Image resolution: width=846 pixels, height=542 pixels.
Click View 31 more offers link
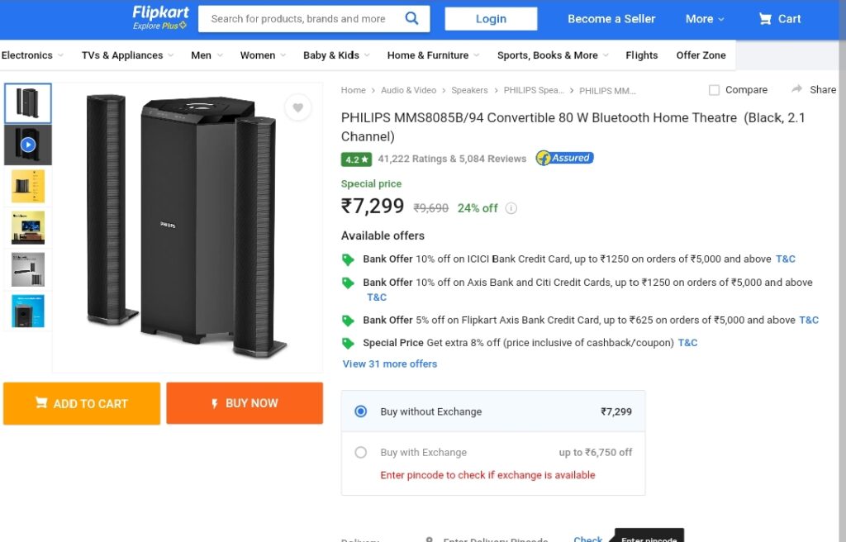pyautogui.click(x=390, y=364)
